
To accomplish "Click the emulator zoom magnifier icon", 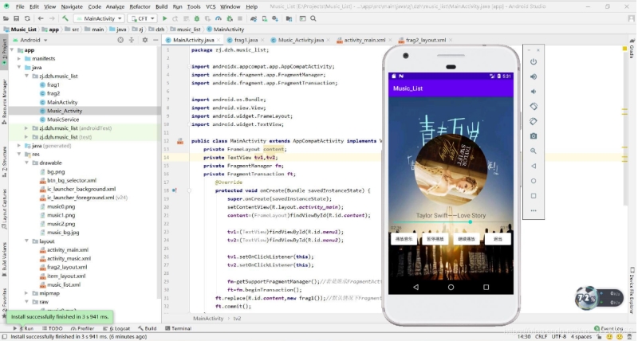I will [534, 151].
